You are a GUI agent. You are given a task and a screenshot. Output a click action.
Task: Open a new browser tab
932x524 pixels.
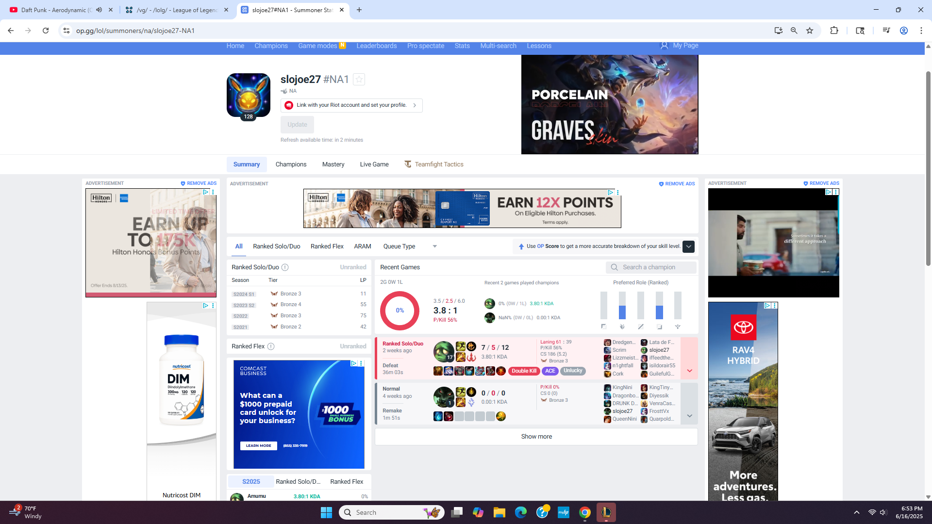pyautogui.click(x=359, y=10)
